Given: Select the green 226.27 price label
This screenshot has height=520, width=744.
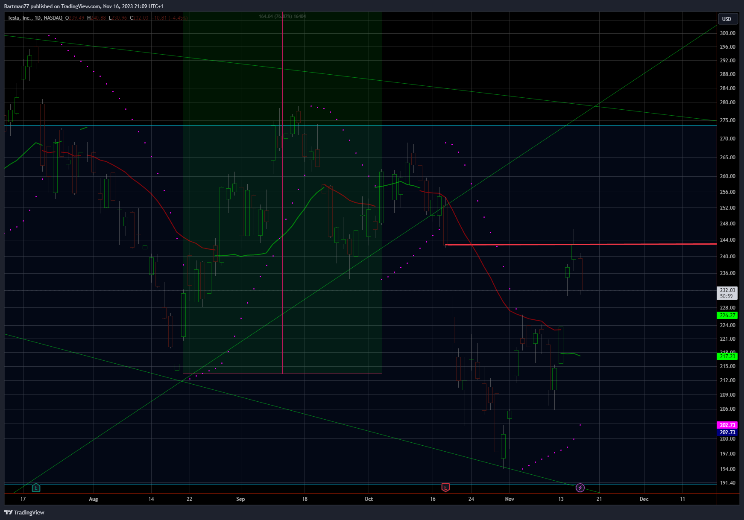Looking at the screenshot, I should coord(727,316).
